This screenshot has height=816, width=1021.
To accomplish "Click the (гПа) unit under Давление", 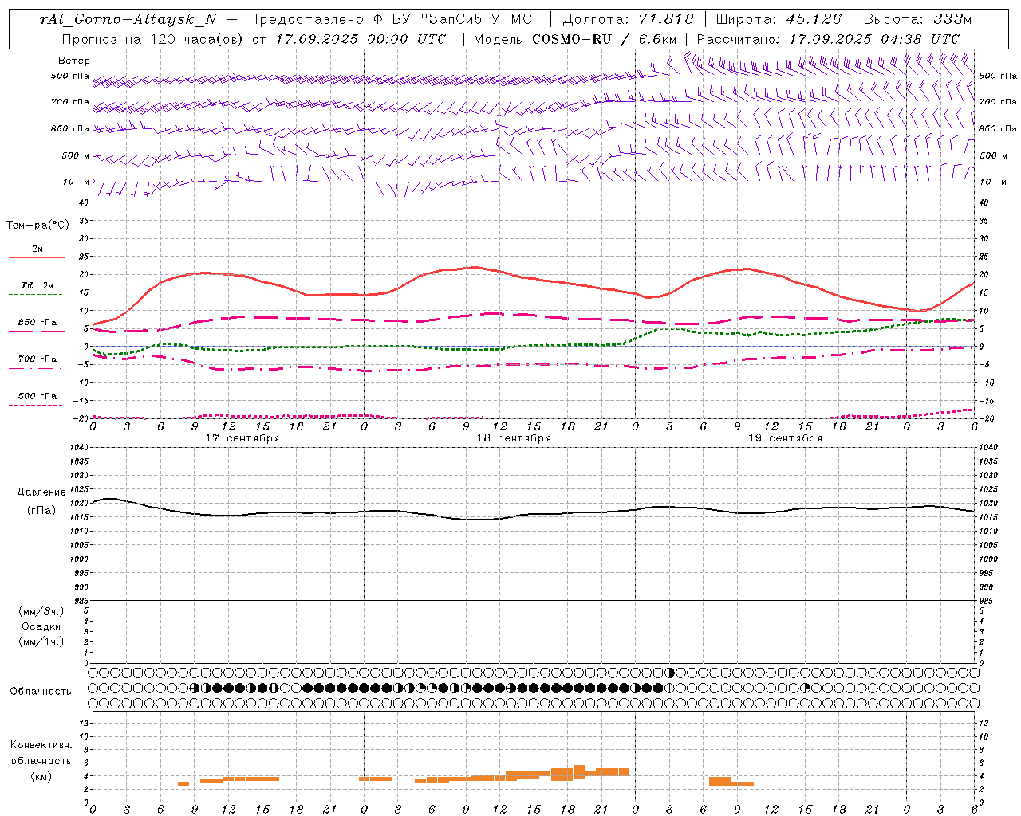I will click(41, 511).
